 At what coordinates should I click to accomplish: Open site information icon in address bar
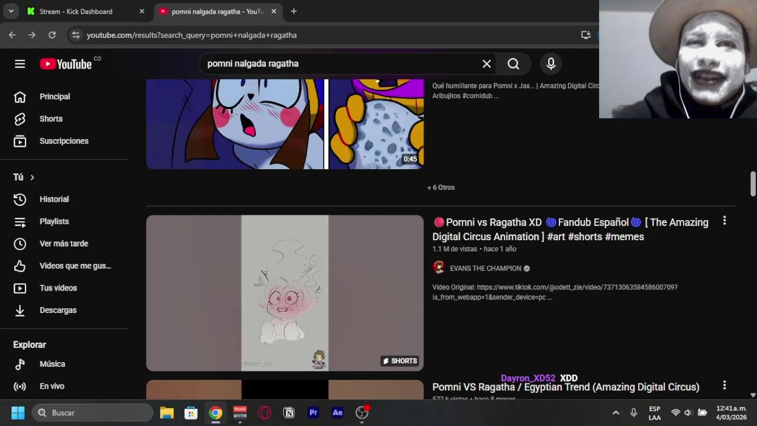(76, 35)
